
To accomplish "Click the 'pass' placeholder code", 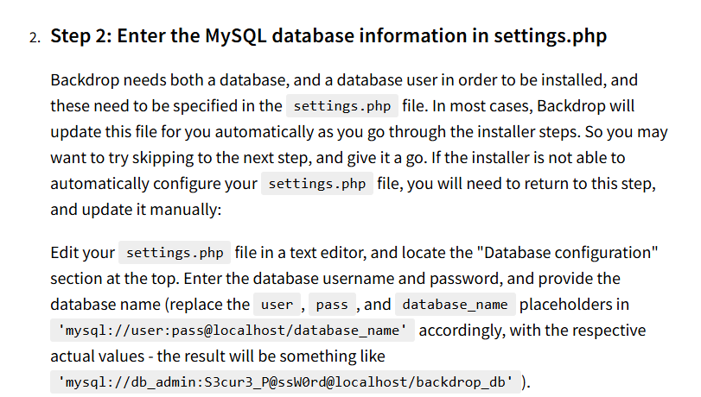I will pos(332,305).
